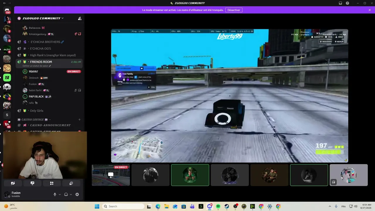This screenshot has width=375, height=211.
Task: Share your screen in voice channel
Action: pyautogui.click(x=32, y=183)
